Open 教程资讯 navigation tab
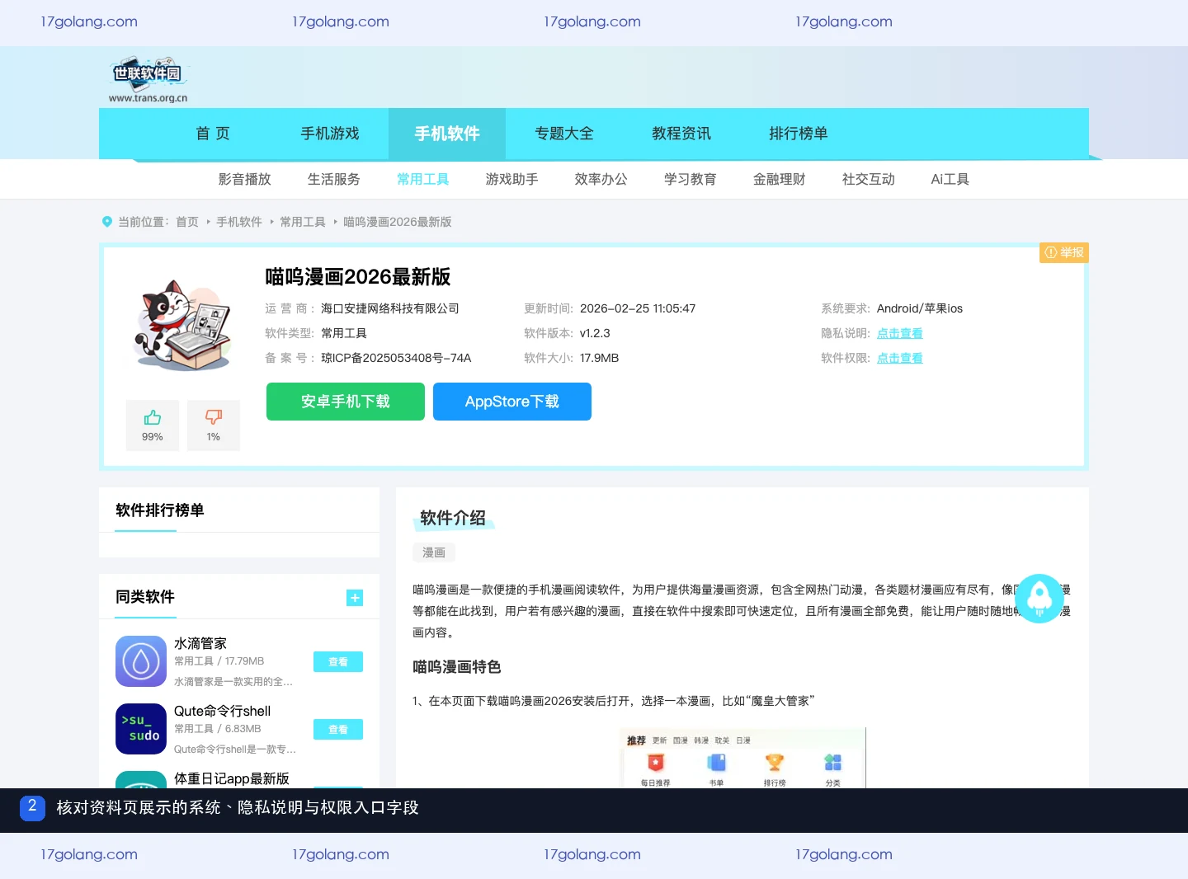This screenshot has width=1188, height=879. 681,134
